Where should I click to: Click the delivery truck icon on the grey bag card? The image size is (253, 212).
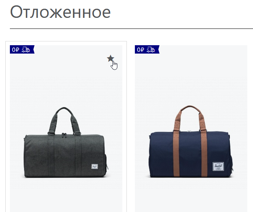[x=26, y=49]
